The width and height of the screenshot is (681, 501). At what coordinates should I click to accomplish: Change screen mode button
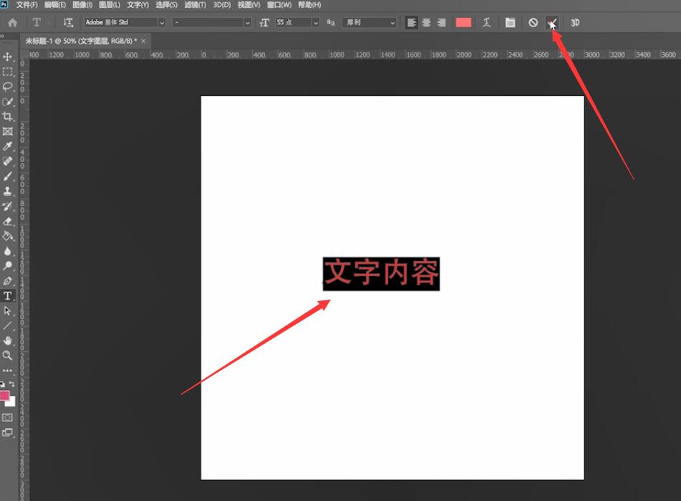7,432
